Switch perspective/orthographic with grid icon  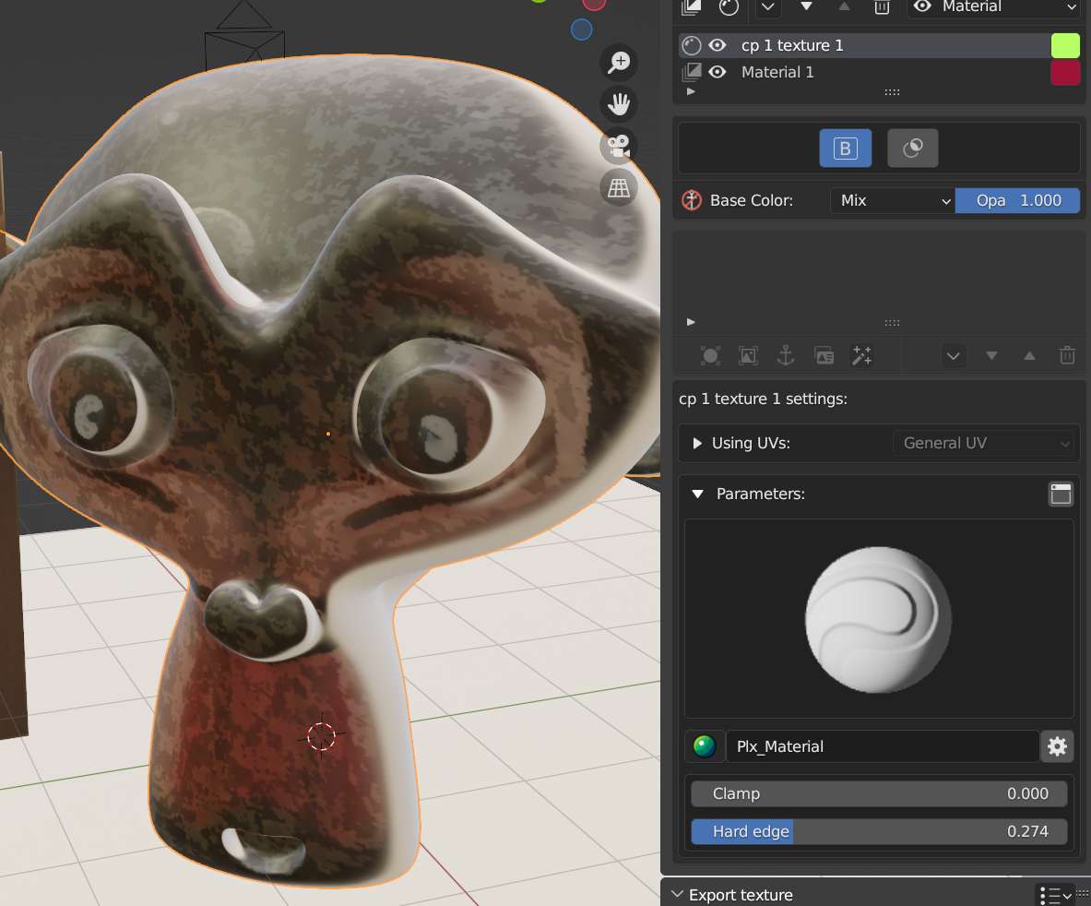point(618,188)
